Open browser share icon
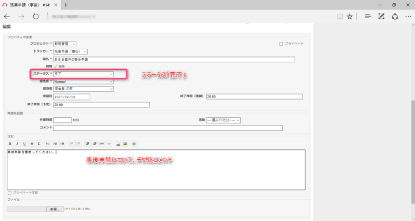Viewport: 415px width, 221px height. (x=395, y=17)
